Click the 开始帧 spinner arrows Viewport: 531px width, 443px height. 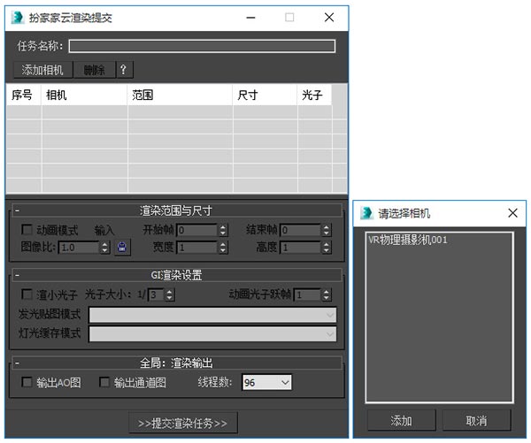222,230
